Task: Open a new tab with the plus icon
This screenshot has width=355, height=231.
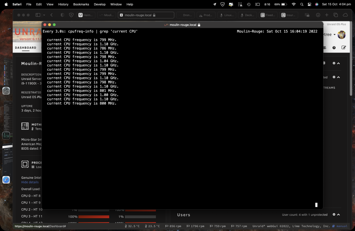Action: [x=327, y=15]
